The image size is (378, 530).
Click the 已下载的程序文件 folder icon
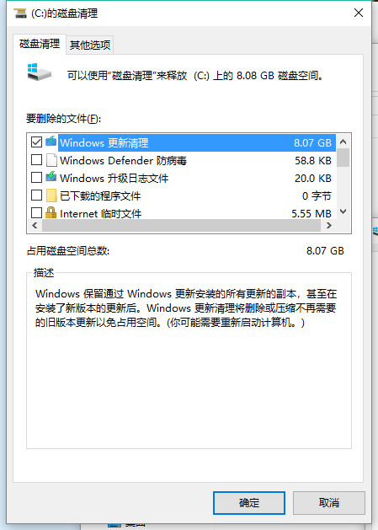51,195
